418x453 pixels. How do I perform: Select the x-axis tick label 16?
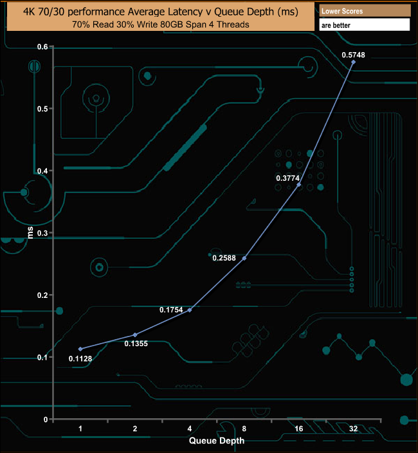coord(299,429)
